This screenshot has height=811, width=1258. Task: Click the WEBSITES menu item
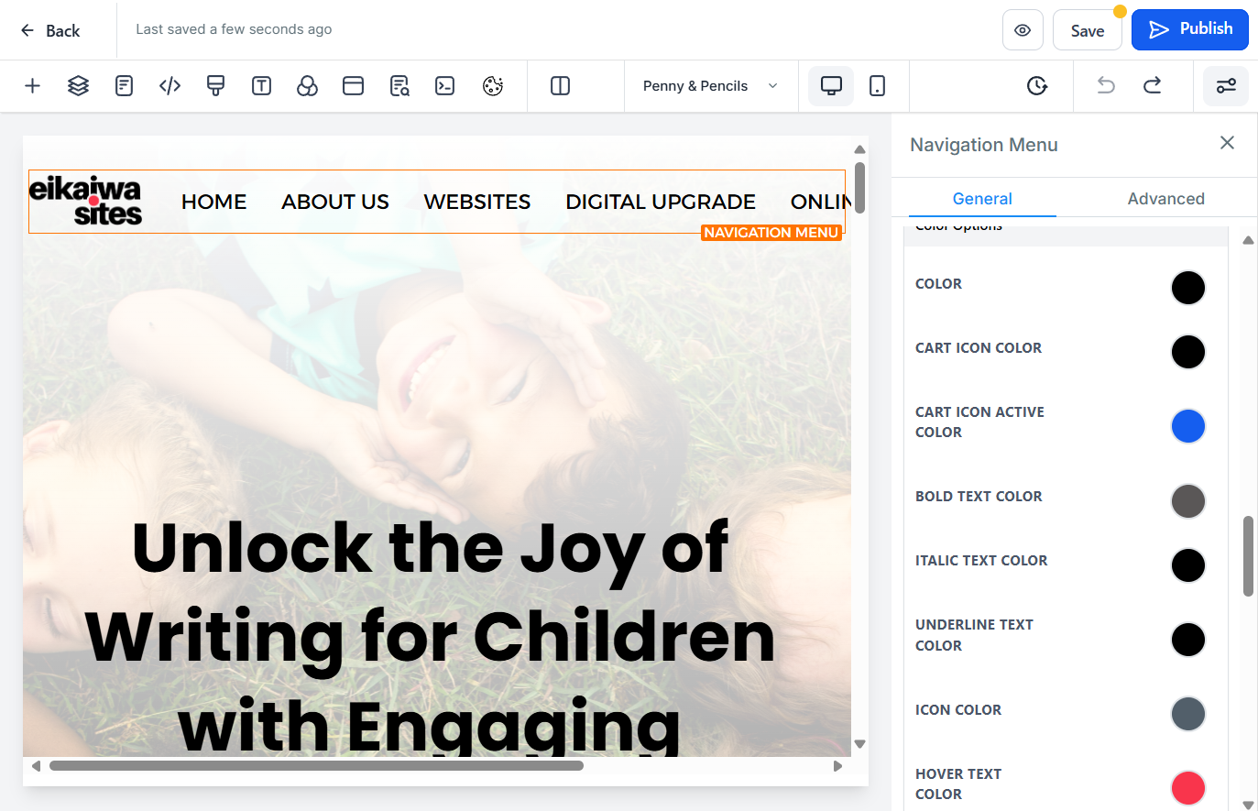coord(477,202)
